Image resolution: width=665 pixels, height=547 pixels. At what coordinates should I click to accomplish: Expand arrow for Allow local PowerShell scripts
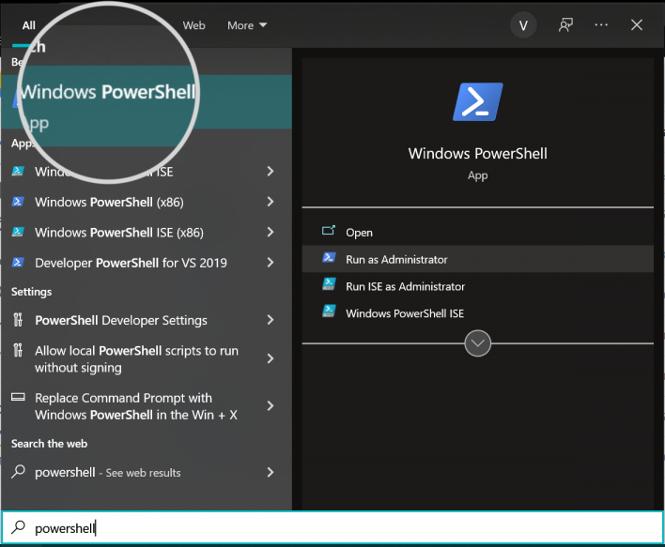pos(271,358)
